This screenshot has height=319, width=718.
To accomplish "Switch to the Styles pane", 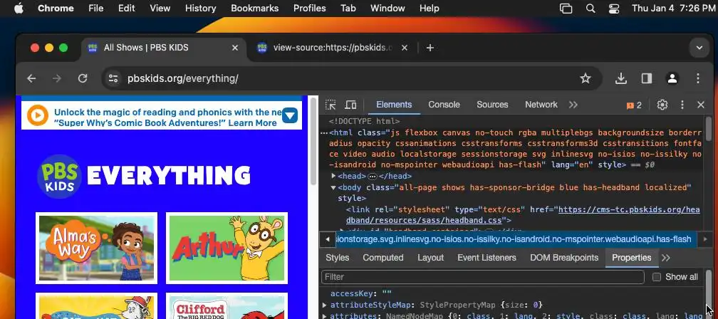I will pos(338,258).
